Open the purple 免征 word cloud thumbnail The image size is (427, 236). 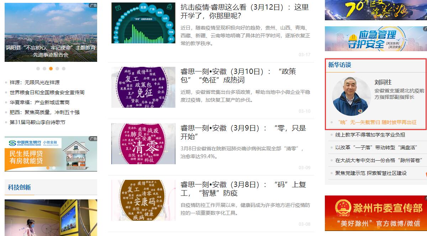(143, 87)
